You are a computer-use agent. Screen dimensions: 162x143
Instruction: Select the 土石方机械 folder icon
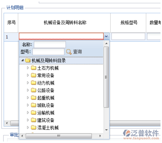[x=33, y=68]
